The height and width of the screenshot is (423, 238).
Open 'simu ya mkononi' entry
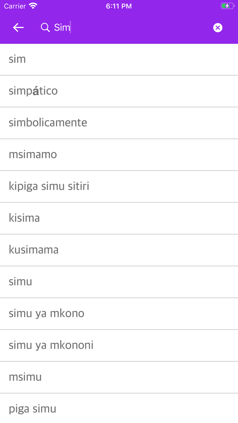tap(119, 345)
